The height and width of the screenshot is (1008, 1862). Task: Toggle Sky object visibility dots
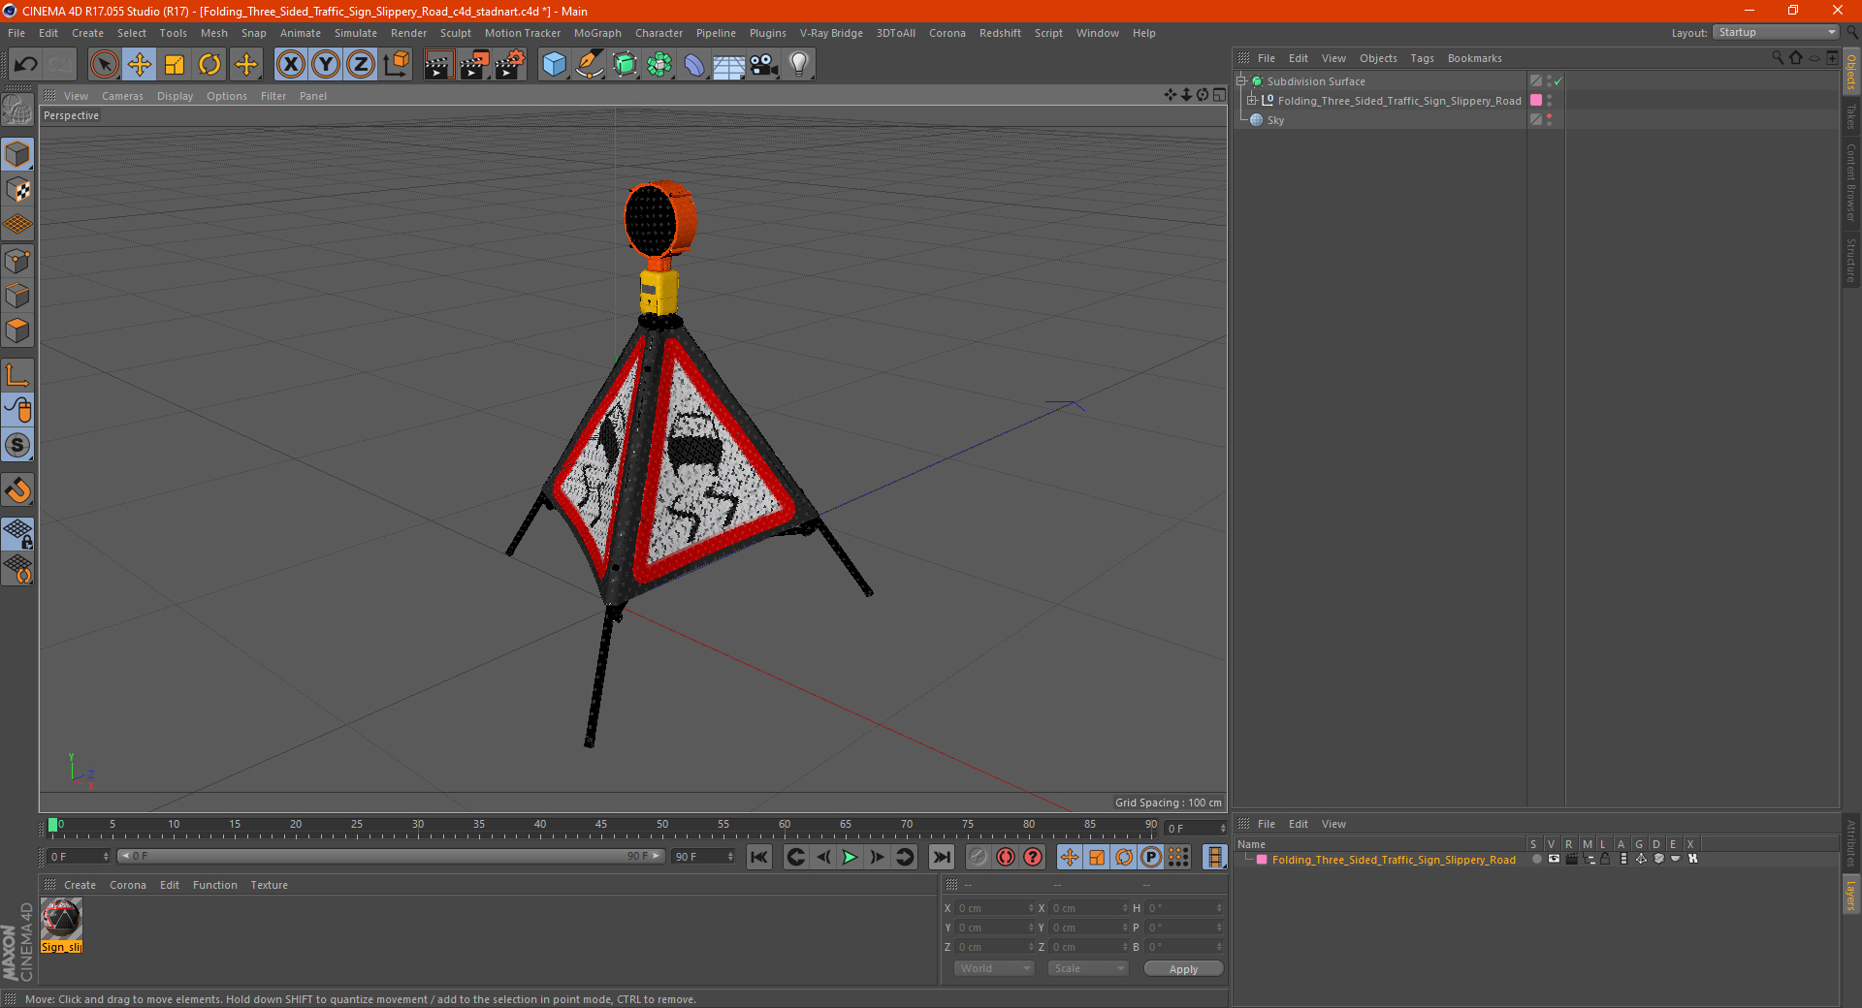point(1550,120)
